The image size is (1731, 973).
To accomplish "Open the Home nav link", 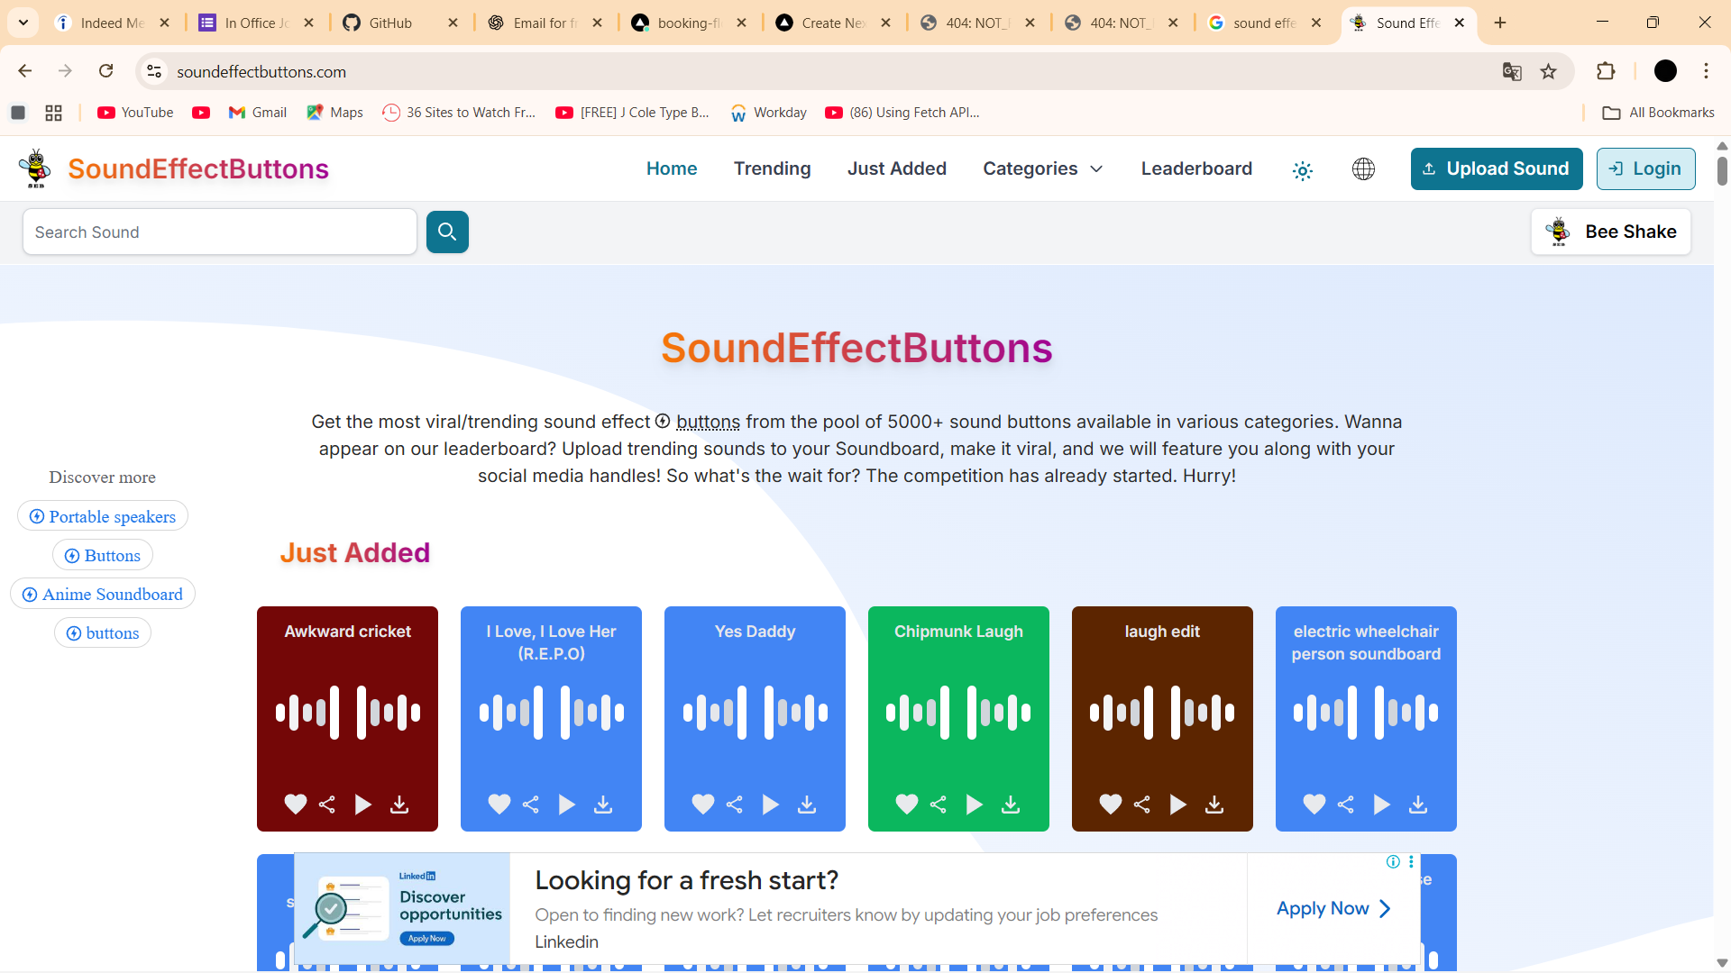I will pyautogui.click(x=672, y=168).
